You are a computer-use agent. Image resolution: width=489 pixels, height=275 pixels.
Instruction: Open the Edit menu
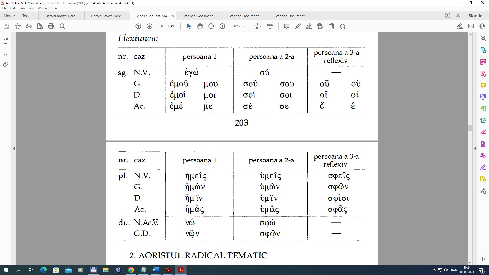pyautogui.click(x=12, y=8)
